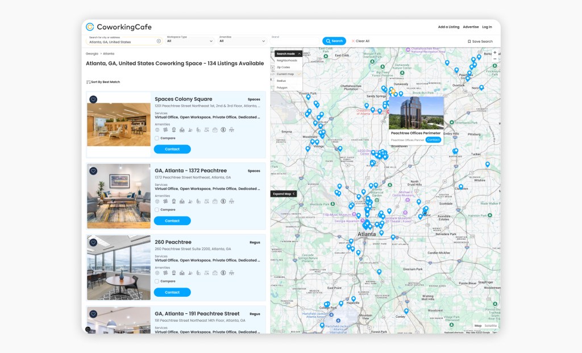Open the Spaces Colony Square photo
Screen dimensions: 582x353
tap(119, 124)
